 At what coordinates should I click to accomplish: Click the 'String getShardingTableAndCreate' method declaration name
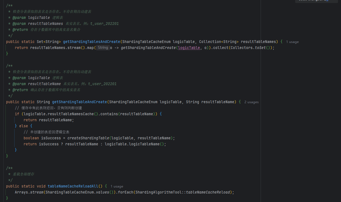point(79,102)
